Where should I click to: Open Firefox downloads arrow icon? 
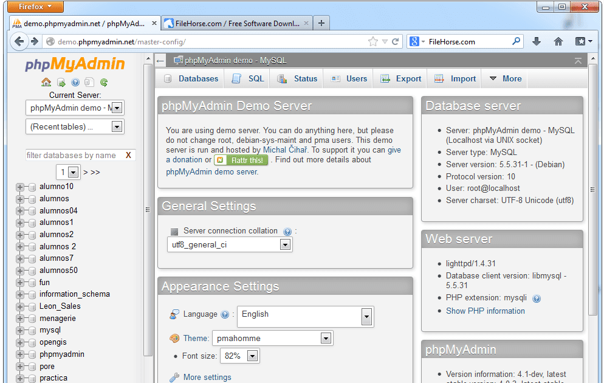pyautogui.click(x=537, y=41)
